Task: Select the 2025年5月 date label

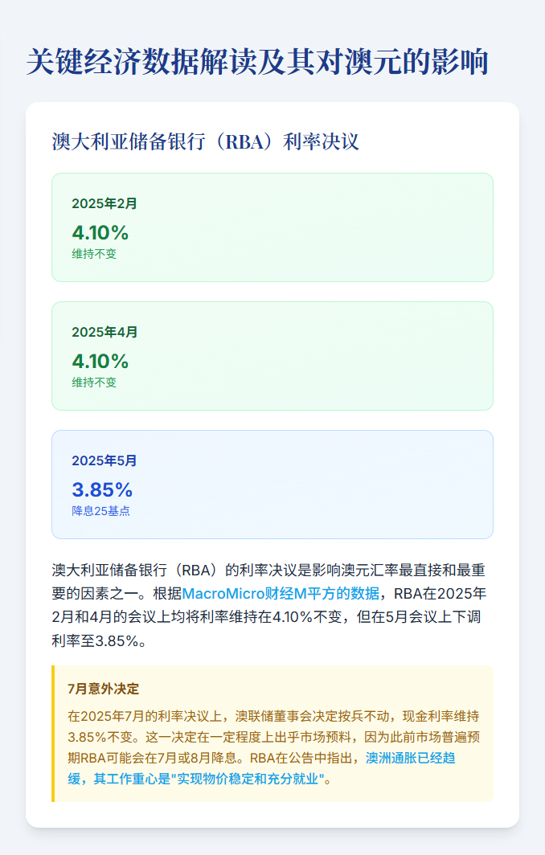Action: pyautogui.click(x=104, y=460)
